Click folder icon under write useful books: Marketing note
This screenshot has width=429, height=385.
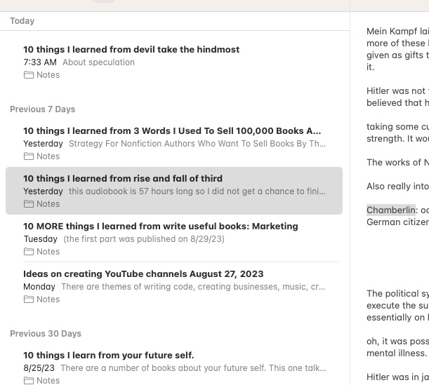coord(29,252)
